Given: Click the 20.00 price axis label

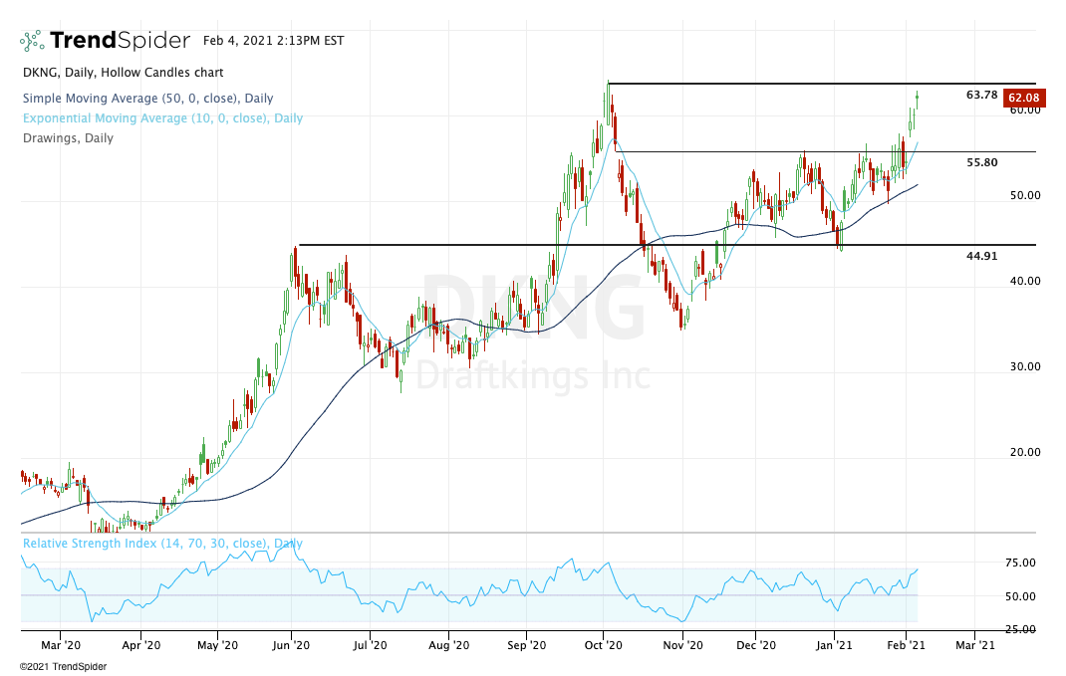Looking at the screenshot, I should (x=1025, y=452).
